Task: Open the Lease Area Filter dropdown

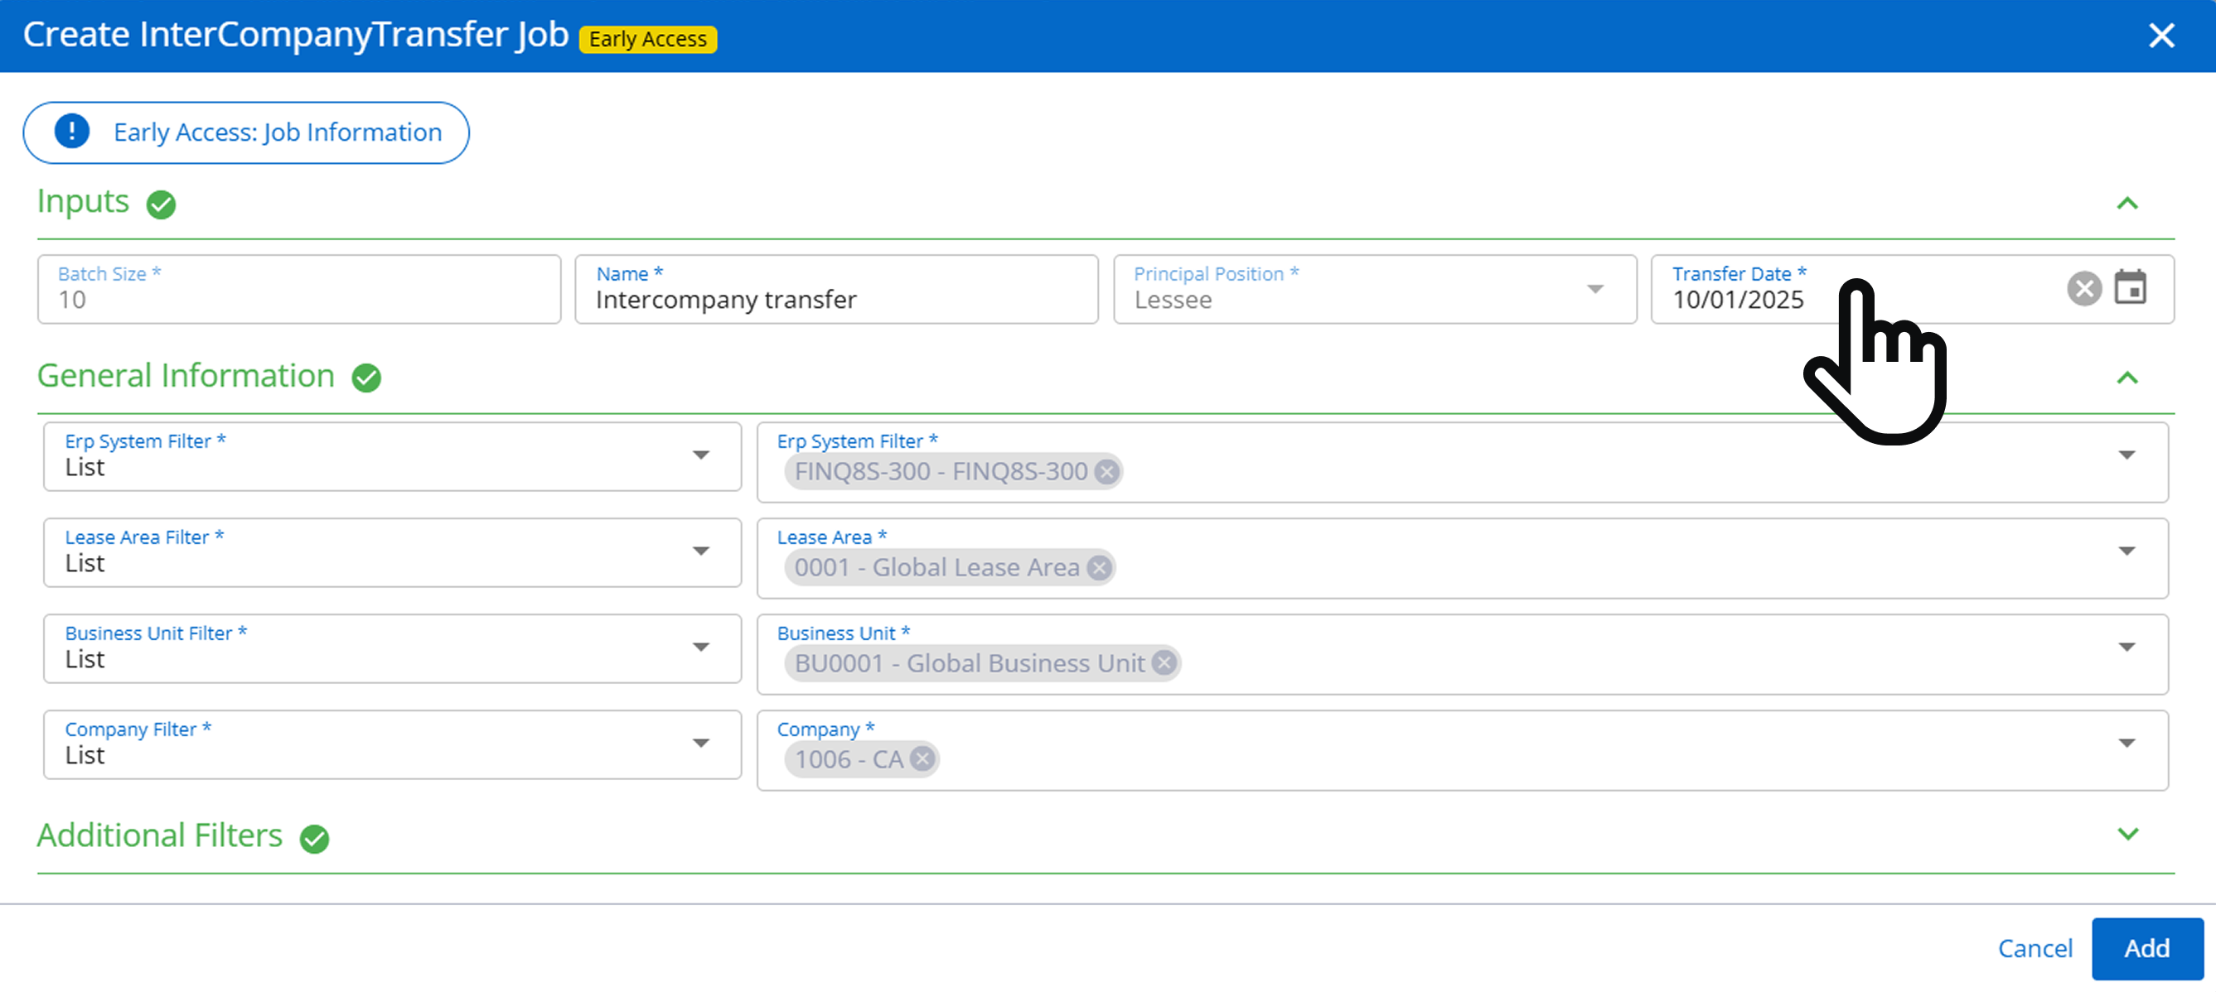Action: pyautogui.click(x=700, y=551)
